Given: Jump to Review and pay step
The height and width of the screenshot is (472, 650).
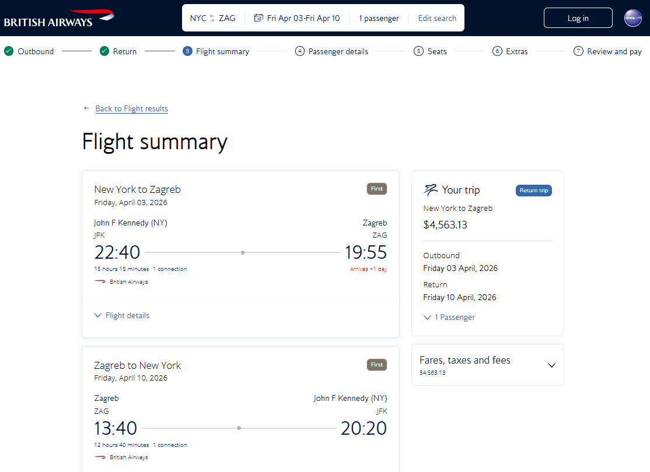Looking at the screenshot, I should coord(607,51).
